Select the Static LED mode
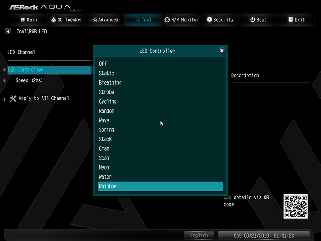 click(160, 73)
